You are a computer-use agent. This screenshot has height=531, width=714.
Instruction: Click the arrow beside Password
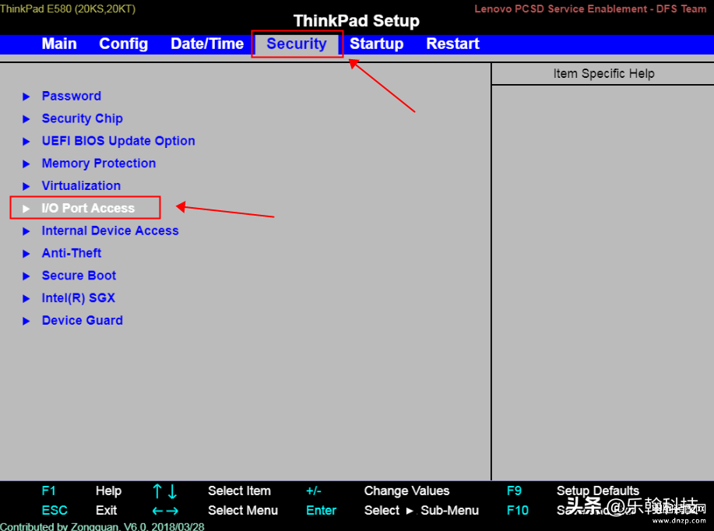(26, 97)
